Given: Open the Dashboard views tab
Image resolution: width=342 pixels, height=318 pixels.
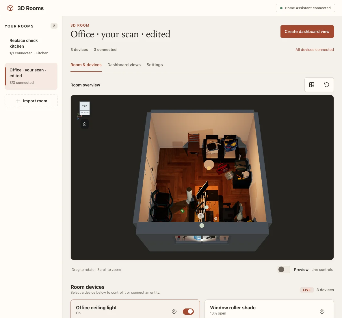Looking at the screenshot, I should (x=124, y=65).
